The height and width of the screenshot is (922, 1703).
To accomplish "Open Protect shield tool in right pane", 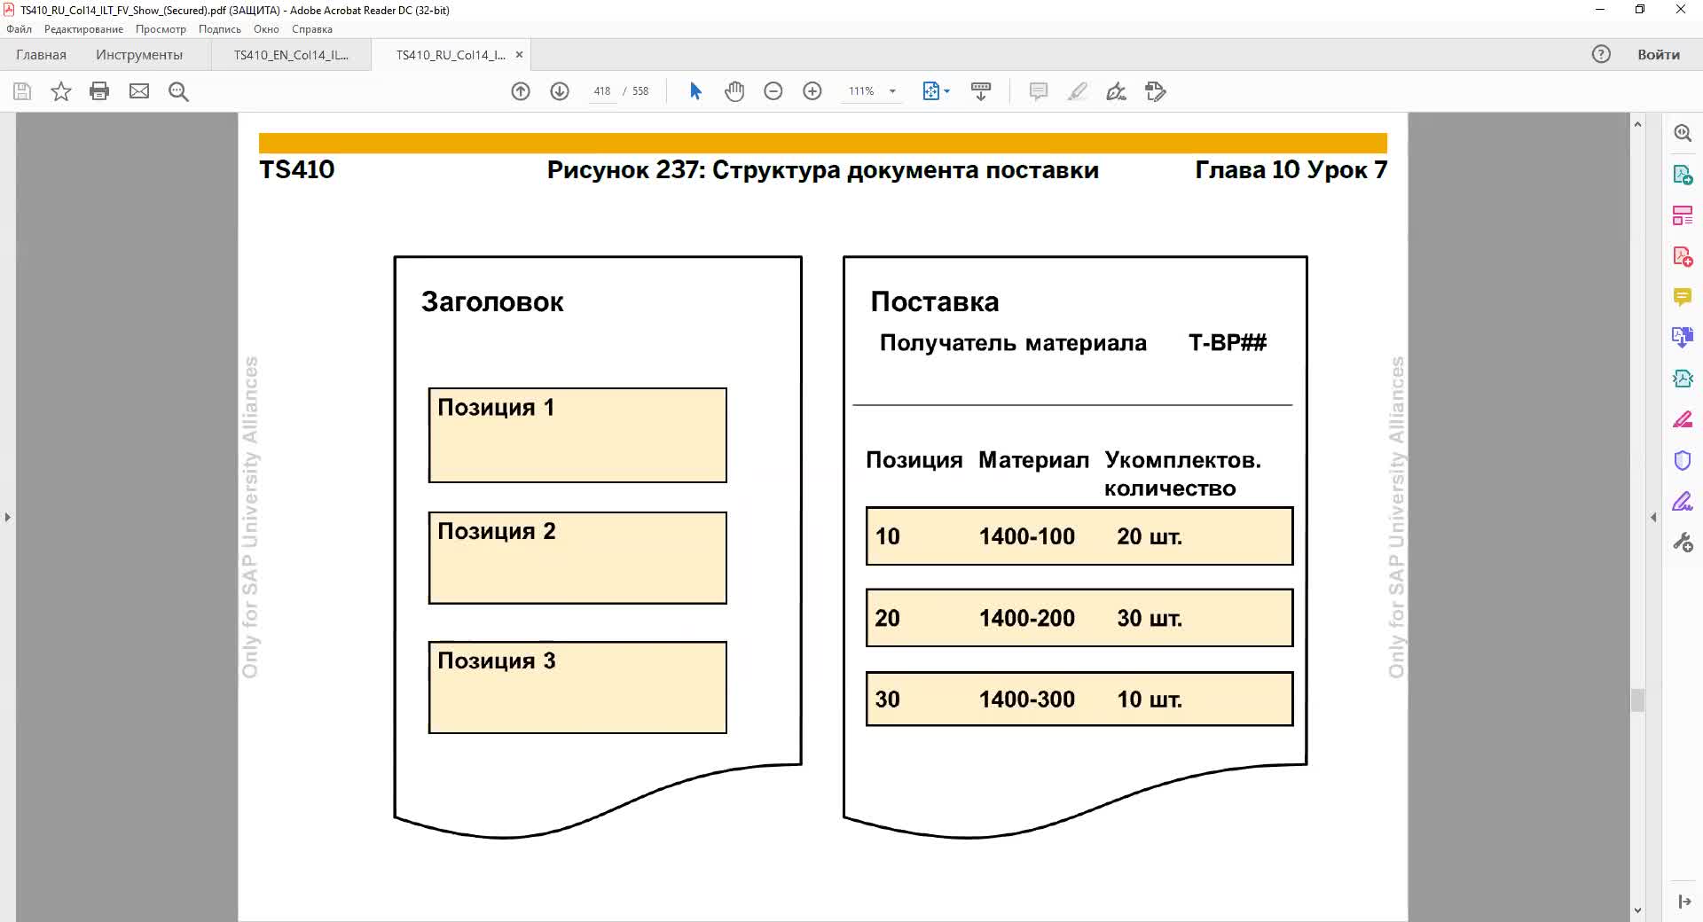I will [1683, 460].
